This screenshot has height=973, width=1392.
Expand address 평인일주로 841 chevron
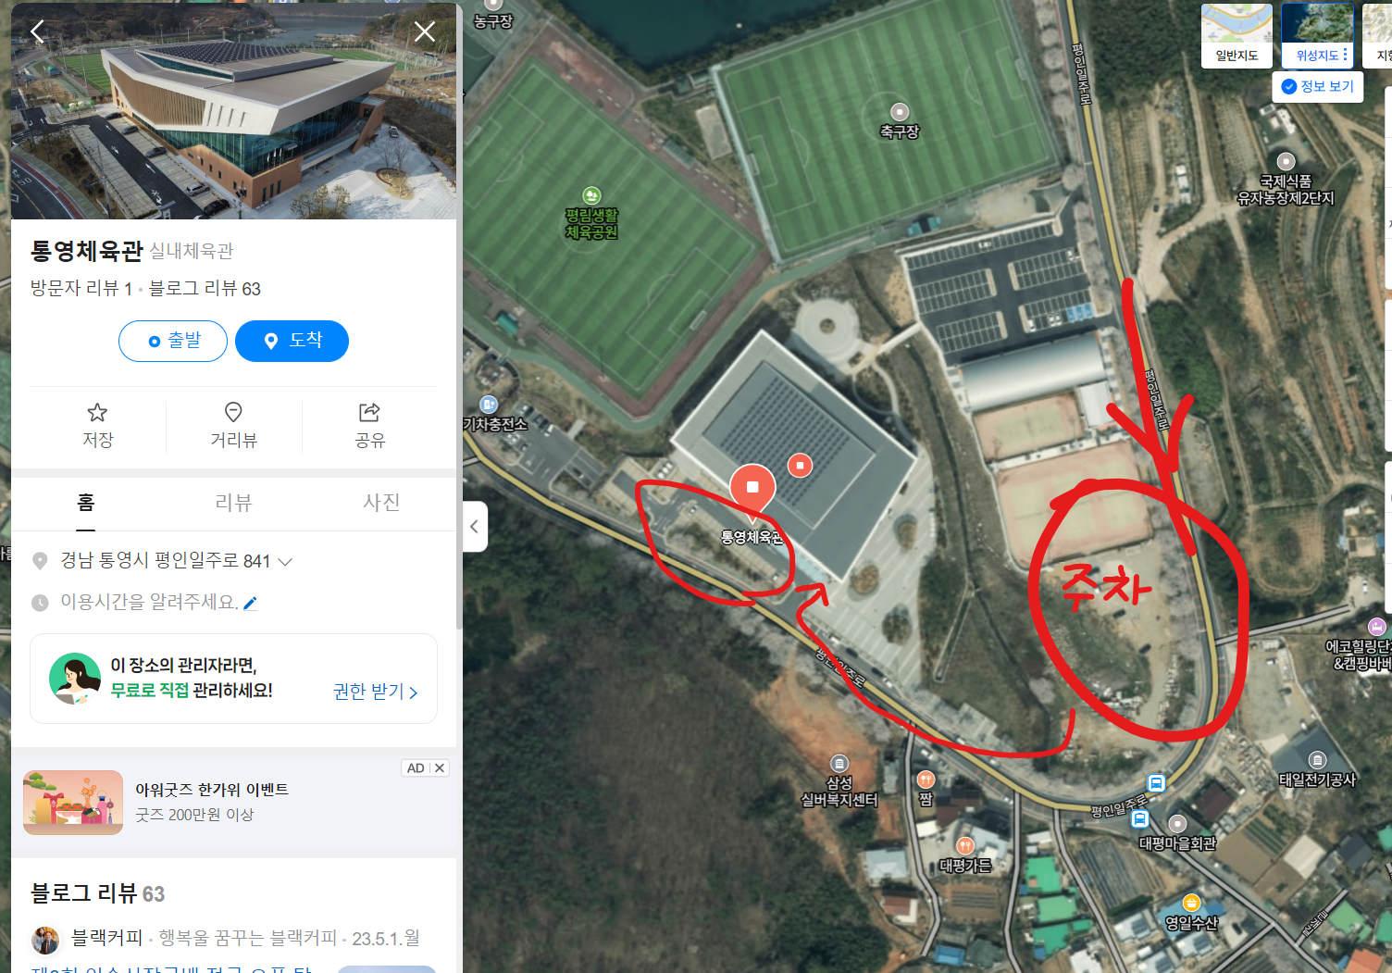(285, 562)
